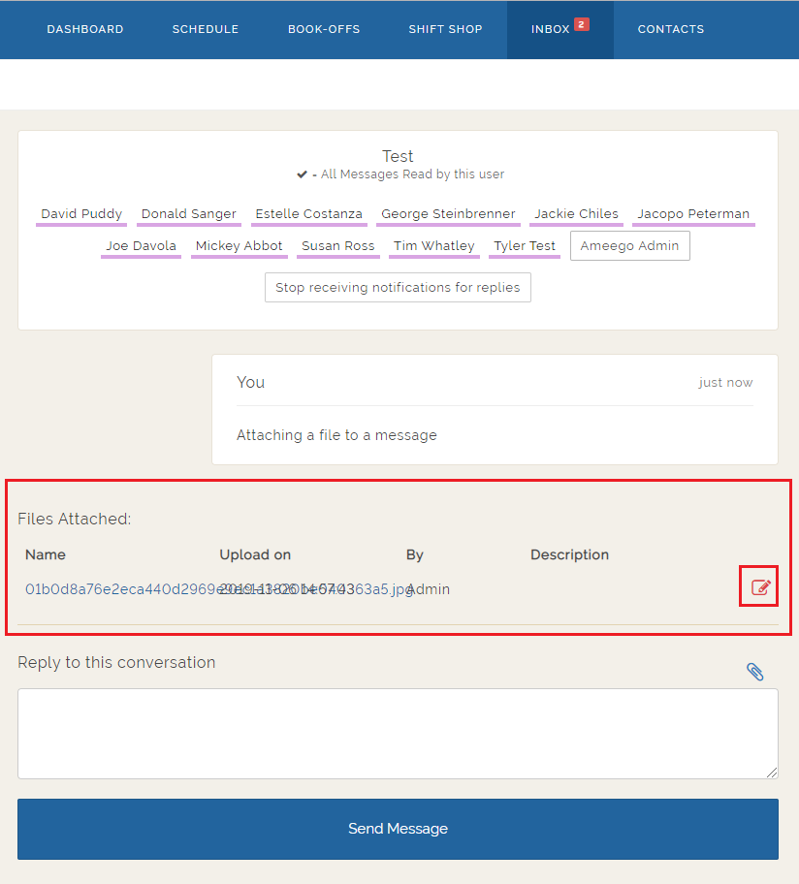Click the Ameego Admin recipient button
This screenshot has width=799, height=884.
tap(630, 246)
